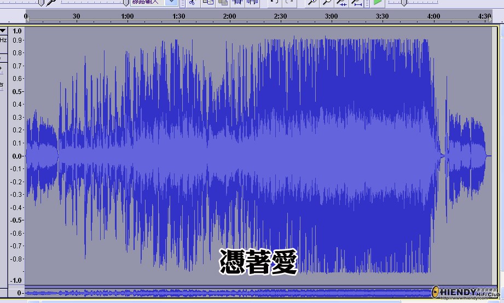Click the Fit Project in window zoom icon
The height and width of the screenshot is (303, 504).
point(356,2)
